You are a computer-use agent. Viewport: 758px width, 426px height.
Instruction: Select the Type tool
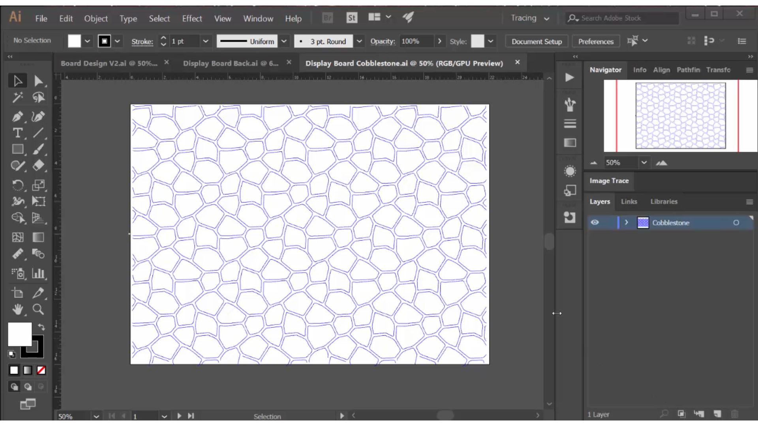click(17, 133)
